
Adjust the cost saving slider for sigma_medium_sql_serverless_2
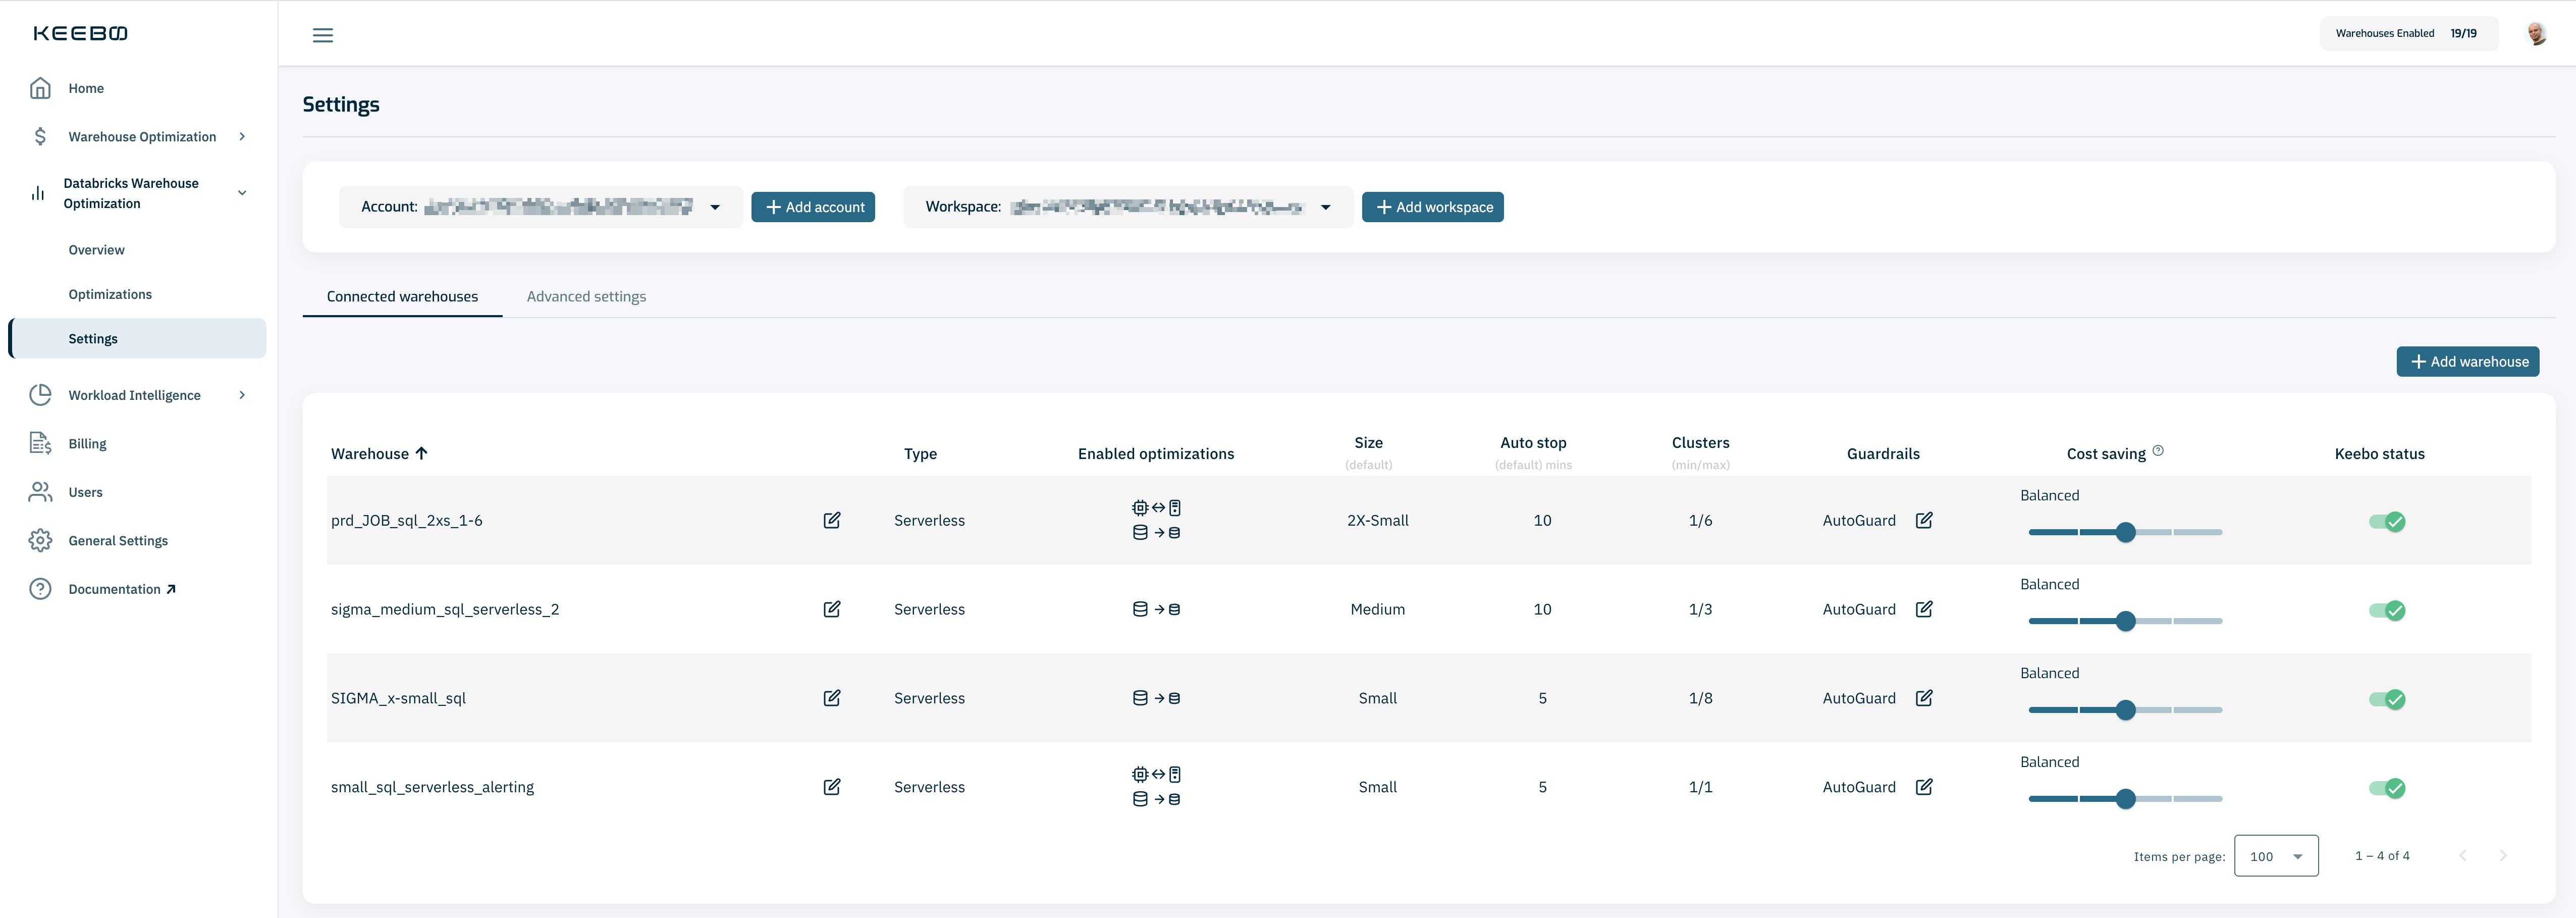pos(2125,621)
